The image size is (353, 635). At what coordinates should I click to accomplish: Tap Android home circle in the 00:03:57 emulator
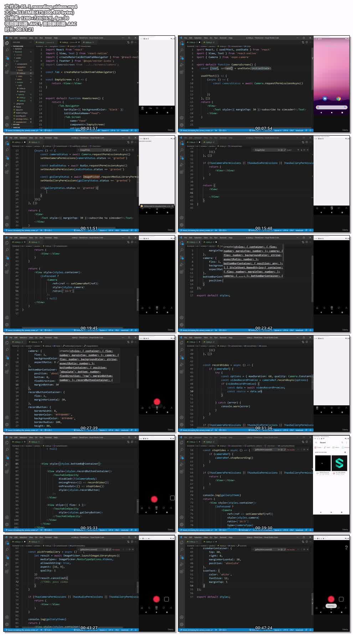pos(157,112)
